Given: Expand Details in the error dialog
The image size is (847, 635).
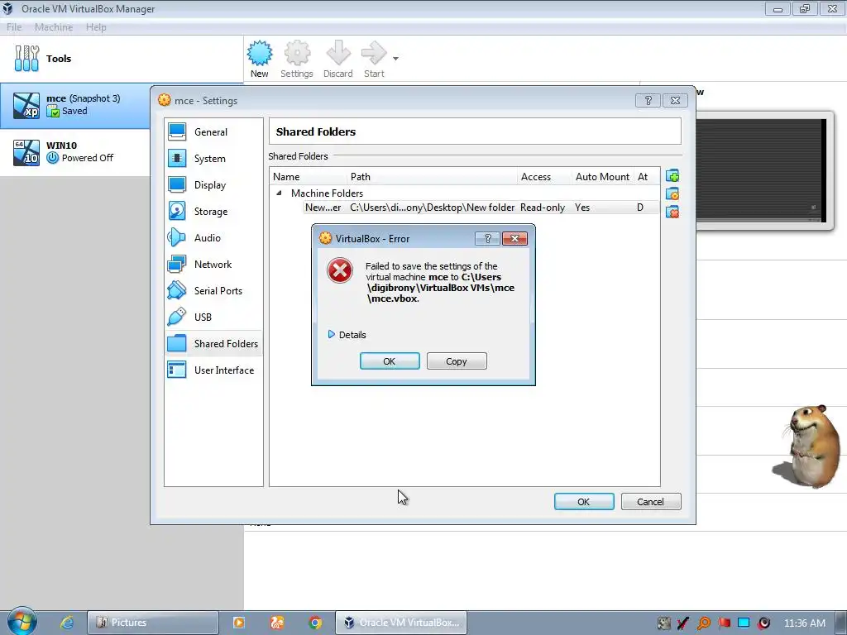Looking at the screenshot, I should pos(347,335).
